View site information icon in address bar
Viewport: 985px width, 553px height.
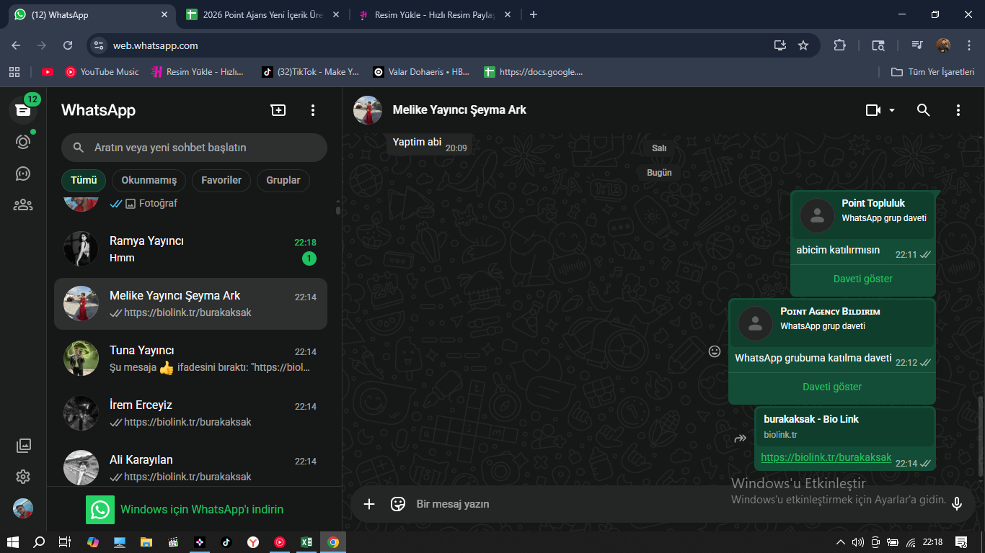[x=100, y=45]
